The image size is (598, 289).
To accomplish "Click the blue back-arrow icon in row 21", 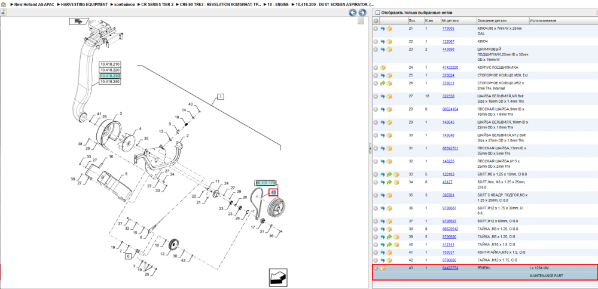I will coord(383,29).
